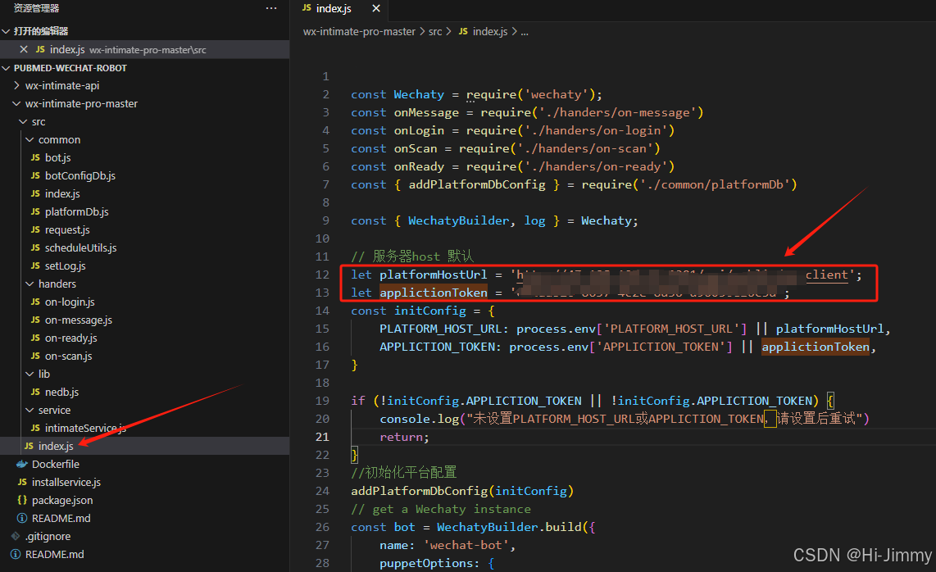Open on-ready.js file

71,338
